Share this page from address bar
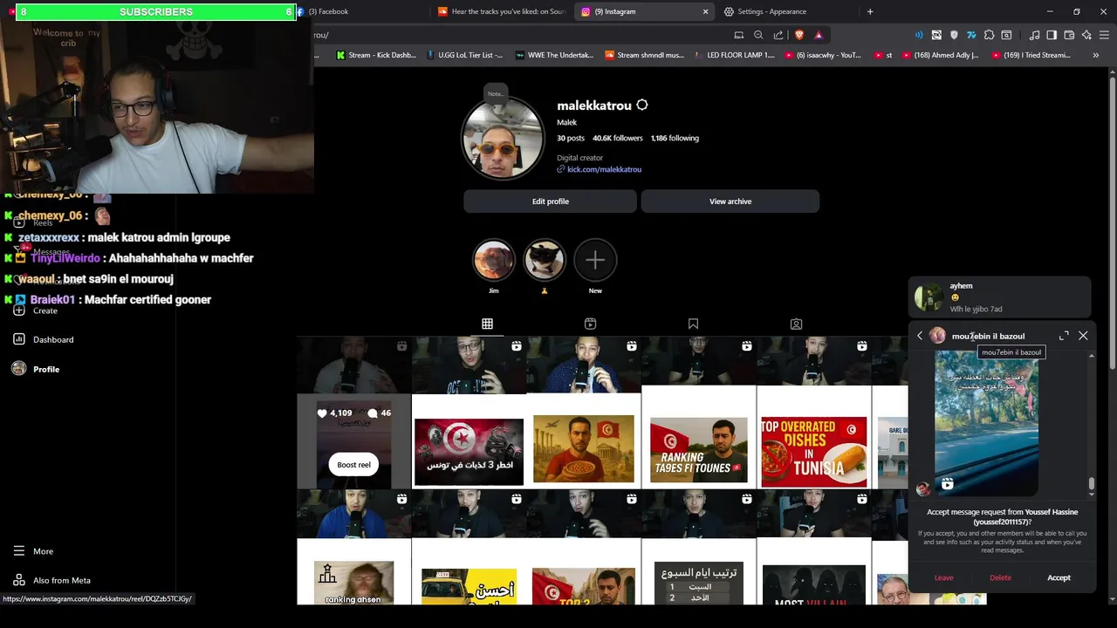 click(778, 35)
